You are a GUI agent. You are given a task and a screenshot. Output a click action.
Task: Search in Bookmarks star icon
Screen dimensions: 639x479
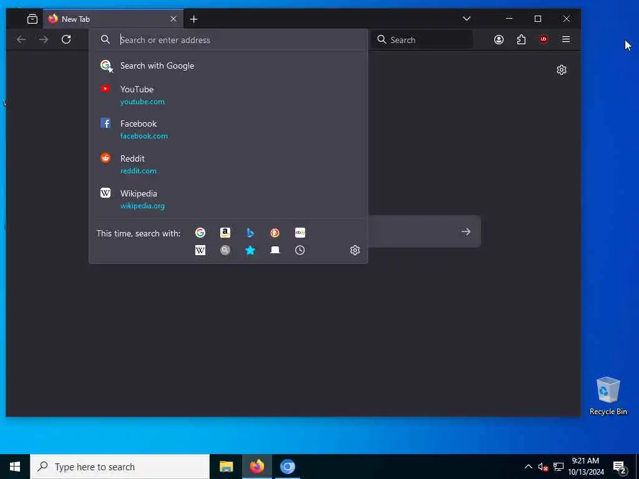pyautogui.click(x=250, y=250)
